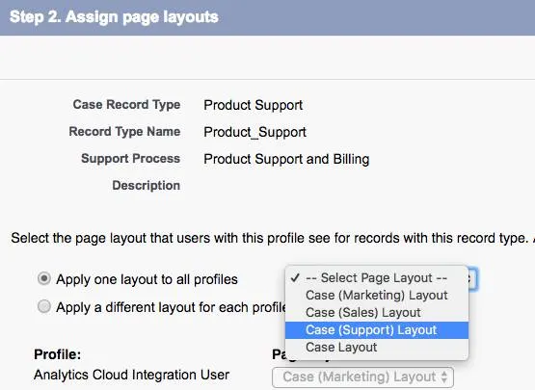Click the Product_Support record type name value
Viewport: 535px width, 390px height.
point(254,132)
